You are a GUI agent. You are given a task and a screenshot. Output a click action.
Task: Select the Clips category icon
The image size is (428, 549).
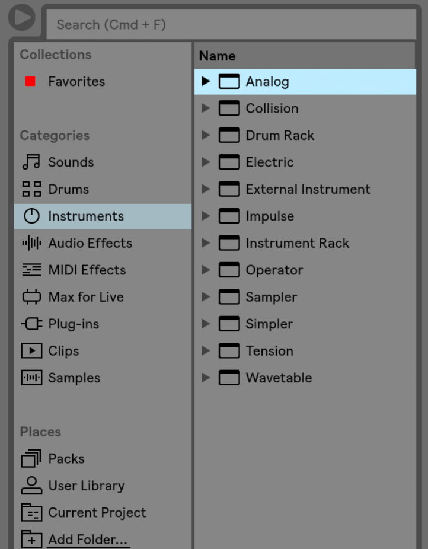tap(31, 350)
